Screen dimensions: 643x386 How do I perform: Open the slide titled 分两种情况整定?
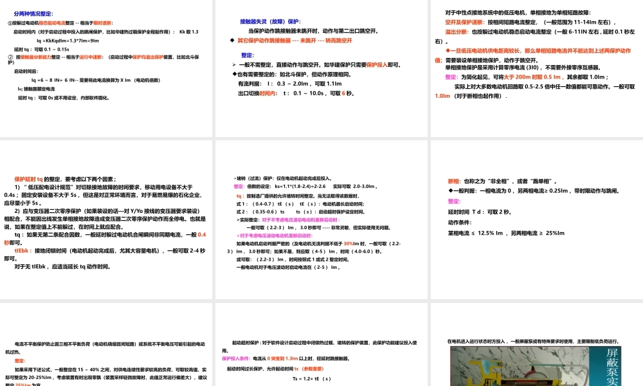pyautogui.click(x=106, y=68)
